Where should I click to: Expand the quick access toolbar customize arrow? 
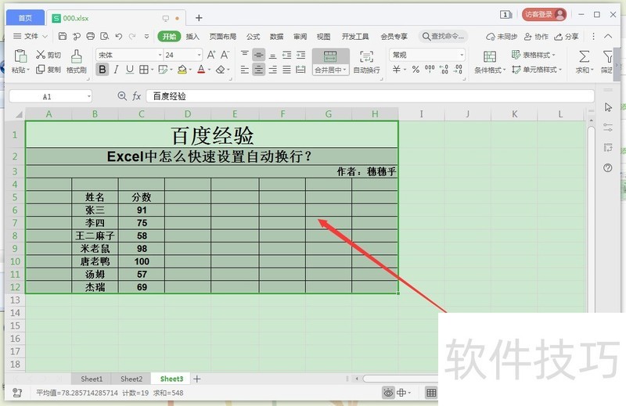(x=146, y=36)
